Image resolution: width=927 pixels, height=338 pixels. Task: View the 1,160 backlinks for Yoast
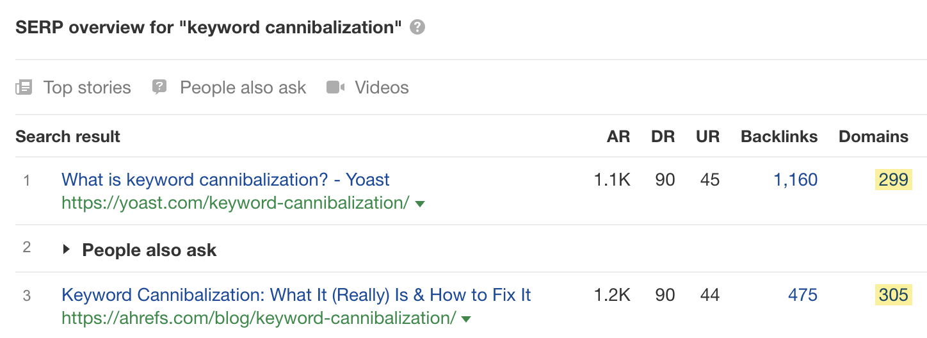point(795,180)
